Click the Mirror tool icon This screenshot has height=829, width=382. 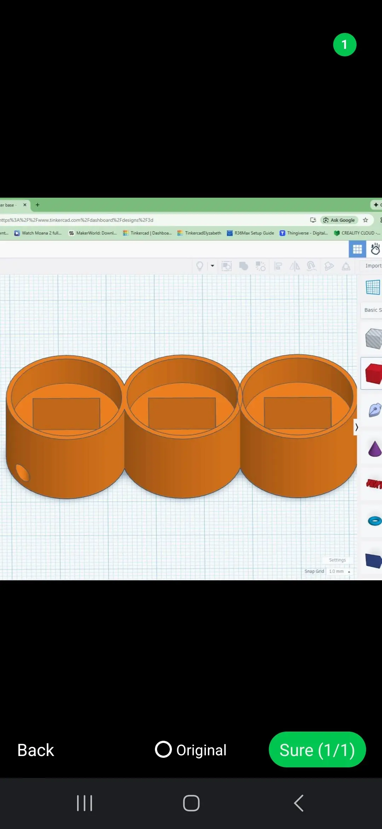pos(294,266)
